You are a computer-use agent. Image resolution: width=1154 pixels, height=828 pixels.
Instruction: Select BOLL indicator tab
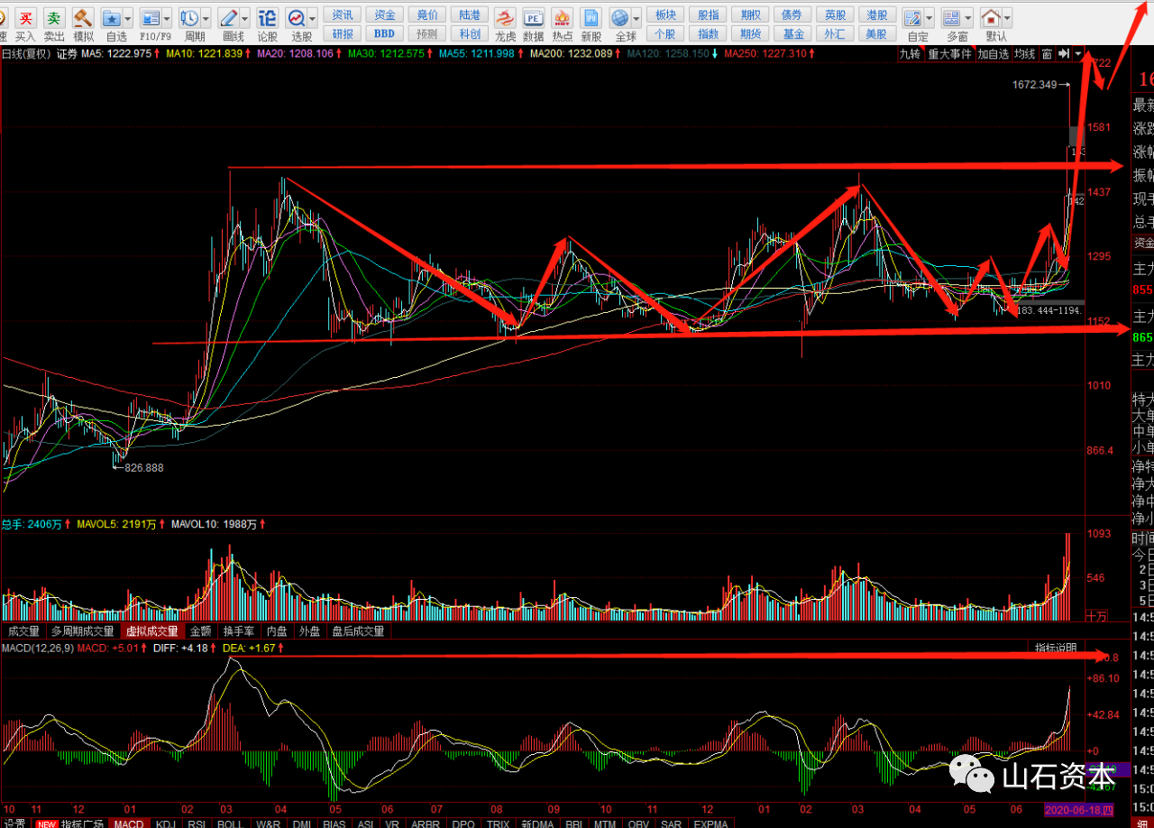230,823
